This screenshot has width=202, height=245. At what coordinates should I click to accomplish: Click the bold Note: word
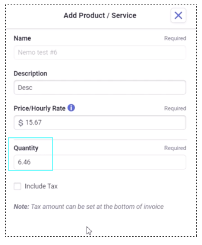point(21,207)
